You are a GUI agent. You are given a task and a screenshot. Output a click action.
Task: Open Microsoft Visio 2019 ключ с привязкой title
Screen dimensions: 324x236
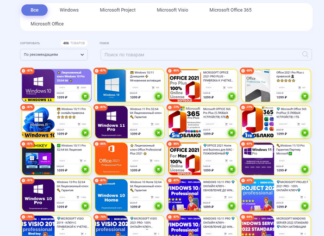[x=73, y=223]
